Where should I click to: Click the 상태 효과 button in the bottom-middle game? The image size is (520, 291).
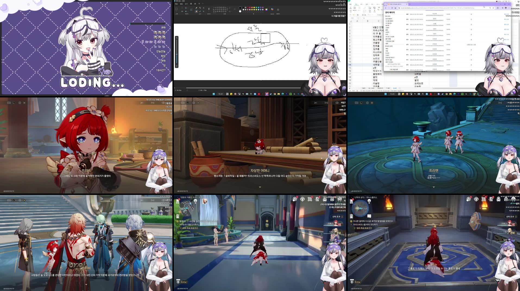pyautogui.click(x=336, y=217)
